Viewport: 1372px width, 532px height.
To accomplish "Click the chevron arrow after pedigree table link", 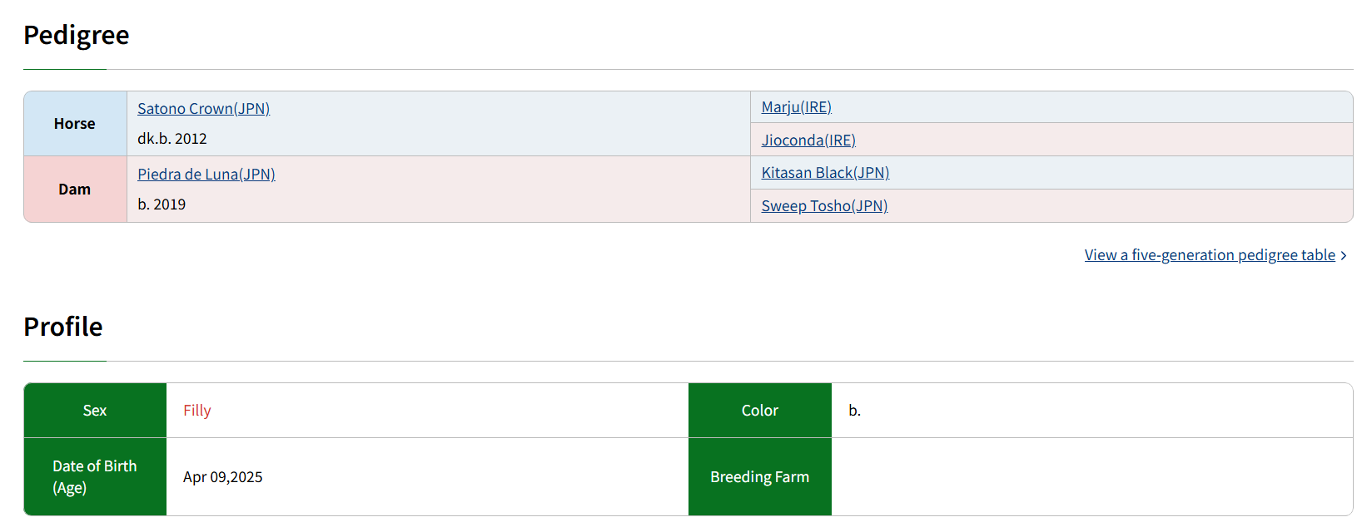I will tap(1343, 256).
